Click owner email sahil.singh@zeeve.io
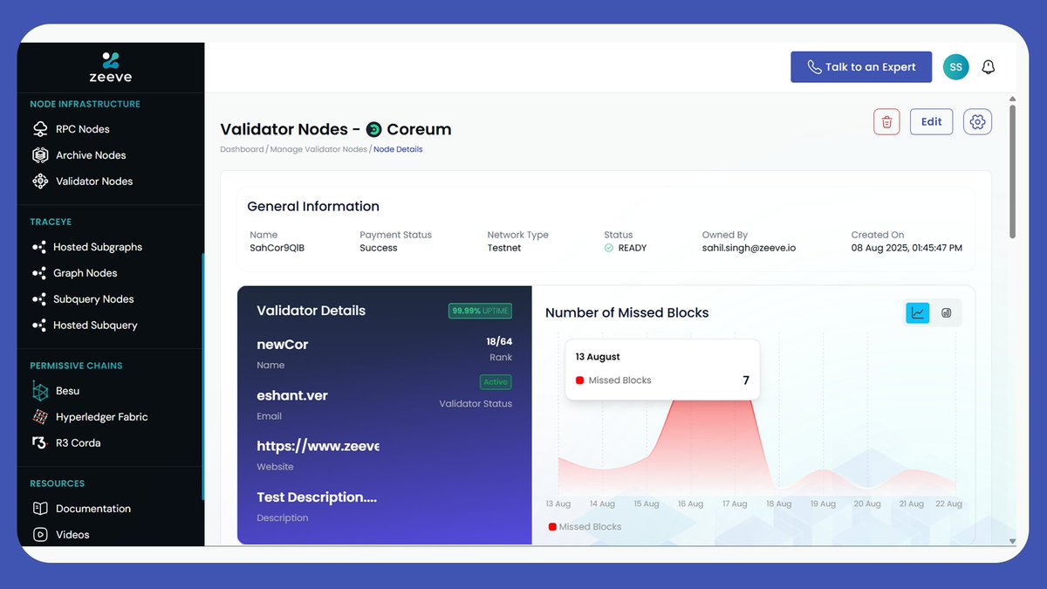Viewport: 1047px width, 589px height. tap(749, 248)
